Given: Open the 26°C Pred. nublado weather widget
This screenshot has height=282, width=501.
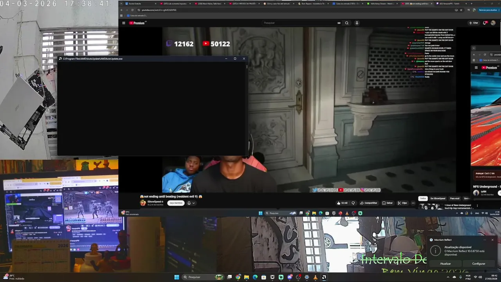Looking at the screenshot, I should tap(13, 277).
